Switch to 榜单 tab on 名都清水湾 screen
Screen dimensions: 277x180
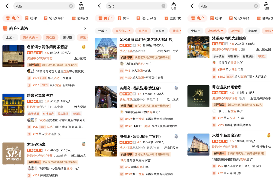31,18
